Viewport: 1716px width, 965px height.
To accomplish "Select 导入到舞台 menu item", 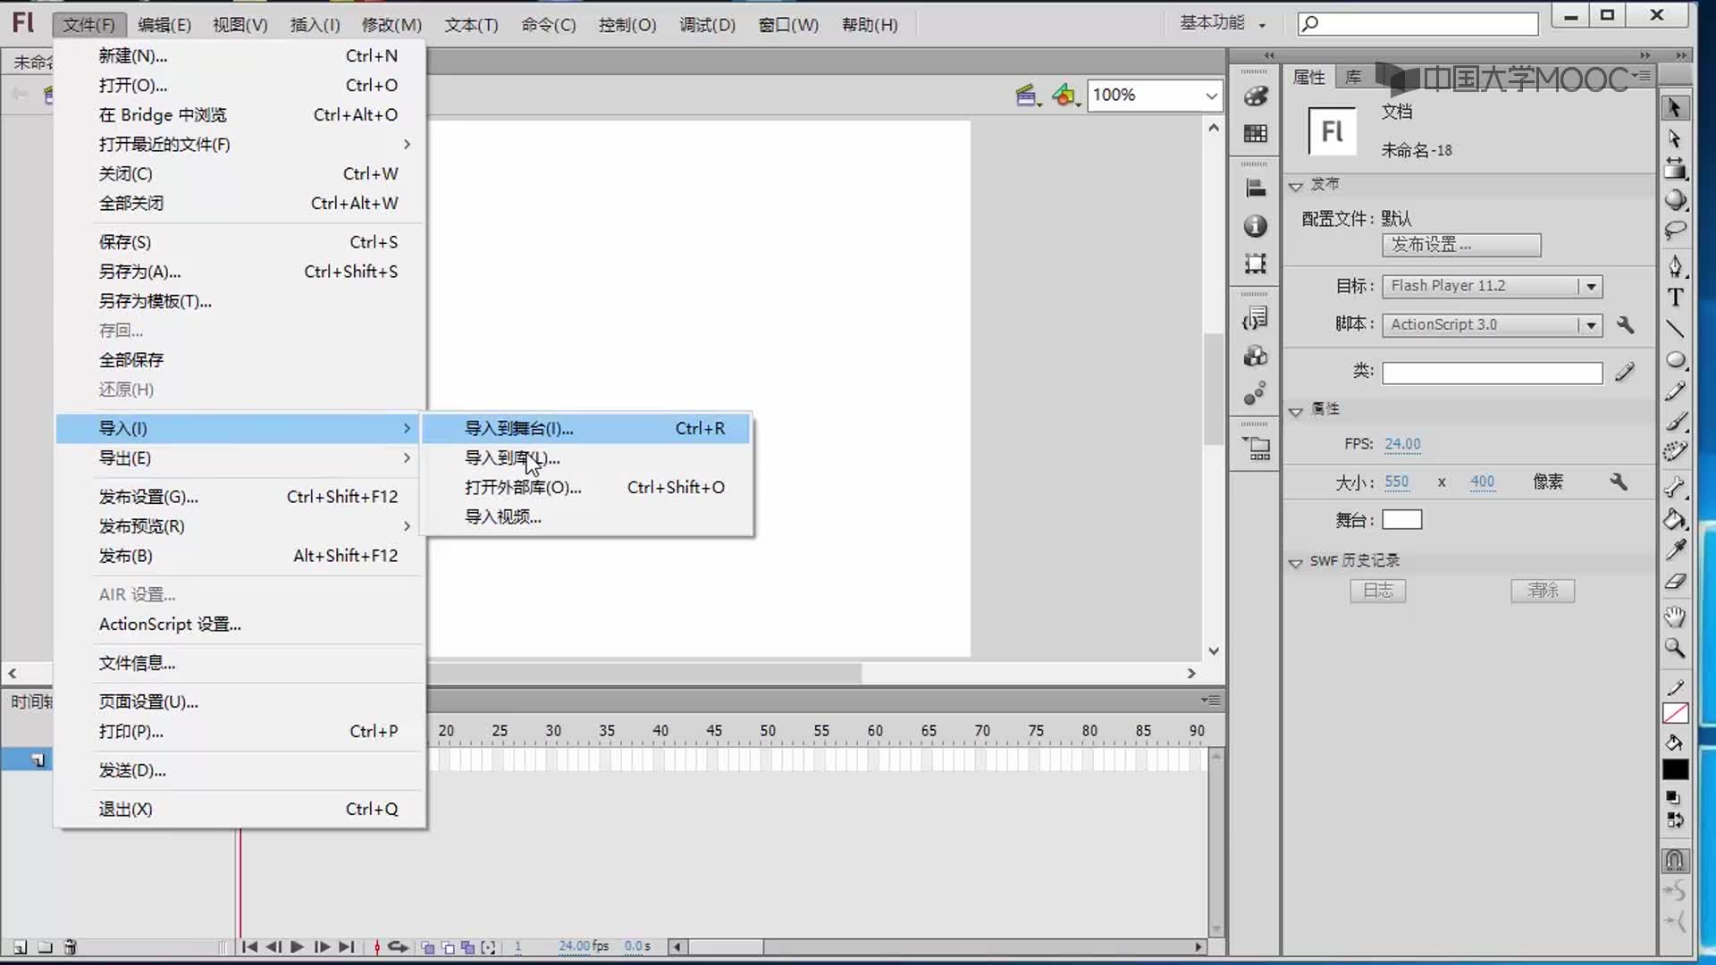I will [520, 428].
